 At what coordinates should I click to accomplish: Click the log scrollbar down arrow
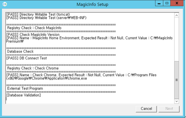pyautogui.click(x=176, y=101)
